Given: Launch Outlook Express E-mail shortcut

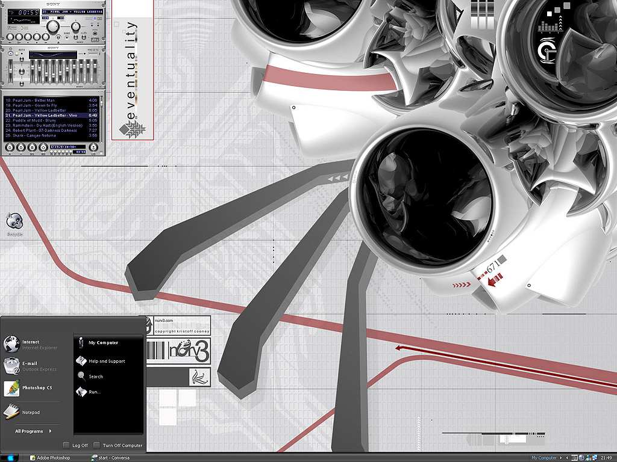Looking at the screenshot, I should (30, 366).
